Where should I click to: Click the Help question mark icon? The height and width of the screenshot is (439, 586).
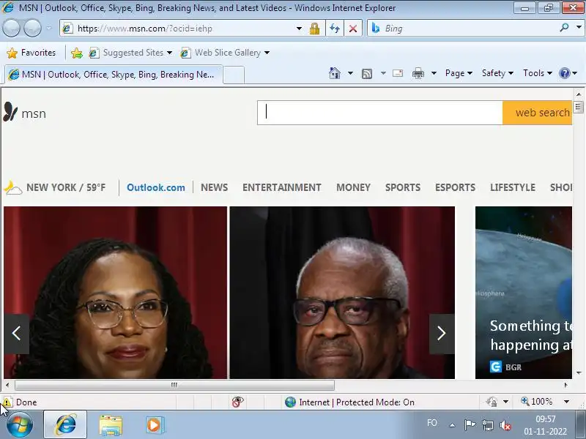click(x=564, y=73)
